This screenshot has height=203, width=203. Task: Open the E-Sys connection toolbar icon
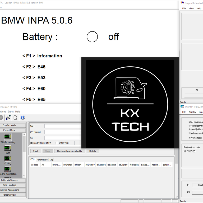(x=8, y=118)
